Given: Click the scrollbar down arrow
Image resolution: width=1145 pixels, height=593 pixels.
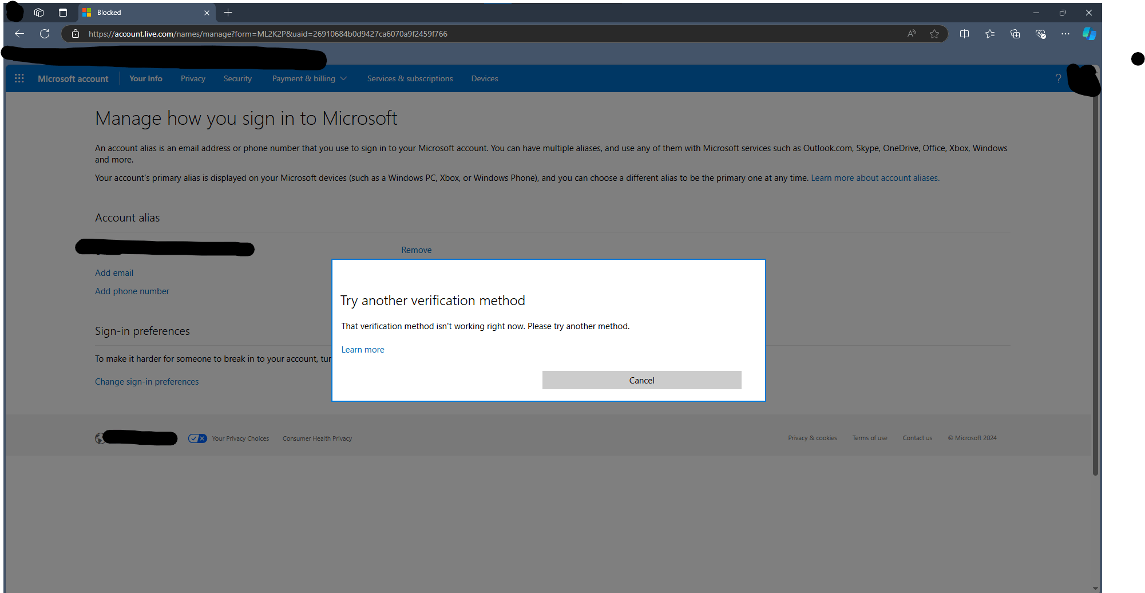Looking at the screenshot, I should point(1095,588).
